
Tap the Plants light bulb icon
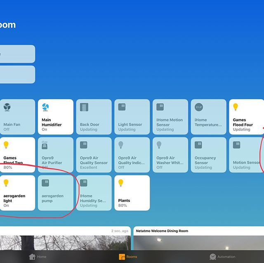(121, 183)
